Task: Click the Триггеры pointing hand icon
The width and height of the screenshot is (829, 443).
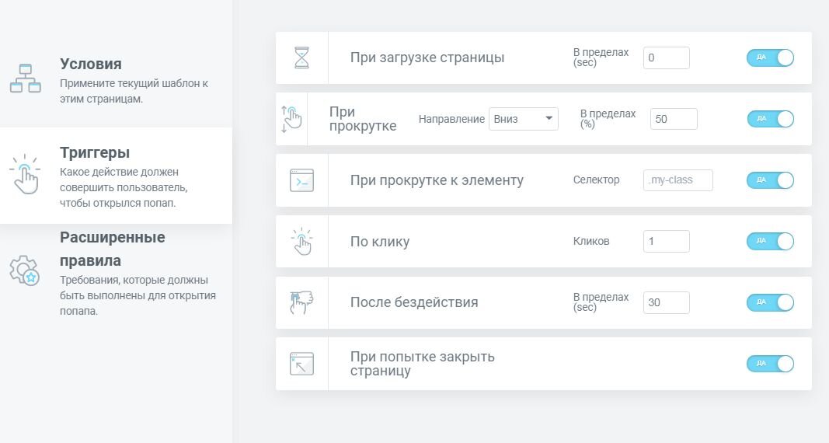Action: [25, 174]
